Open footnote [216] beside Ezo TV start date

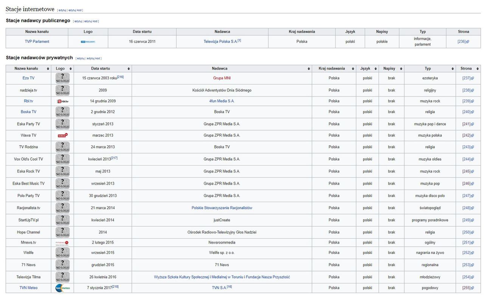point(121,77)
